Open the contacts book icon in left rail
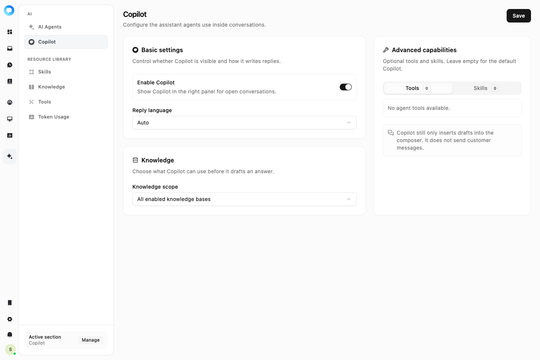Viewport: 540px width, 360px height. (x=10, y=81)
